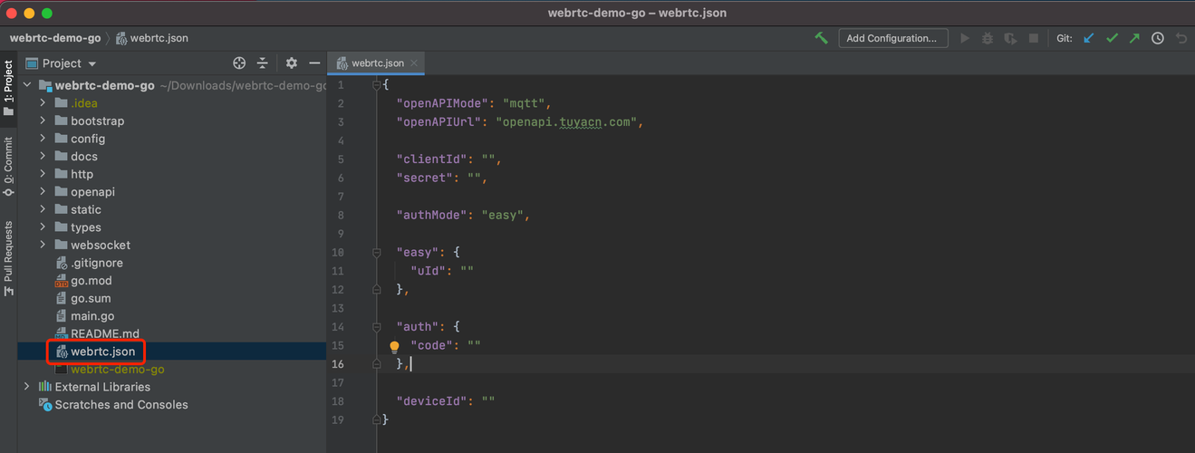Open Project panel settings gear
Viewport: 1195px width, 453px height.
[292, 63]
